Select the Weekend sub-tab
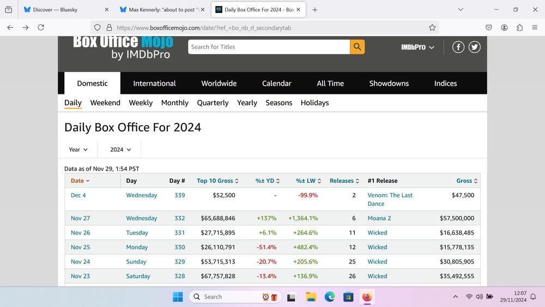Image resolution: width=545 pixels, height=307 pixels. tap(105, 103)
